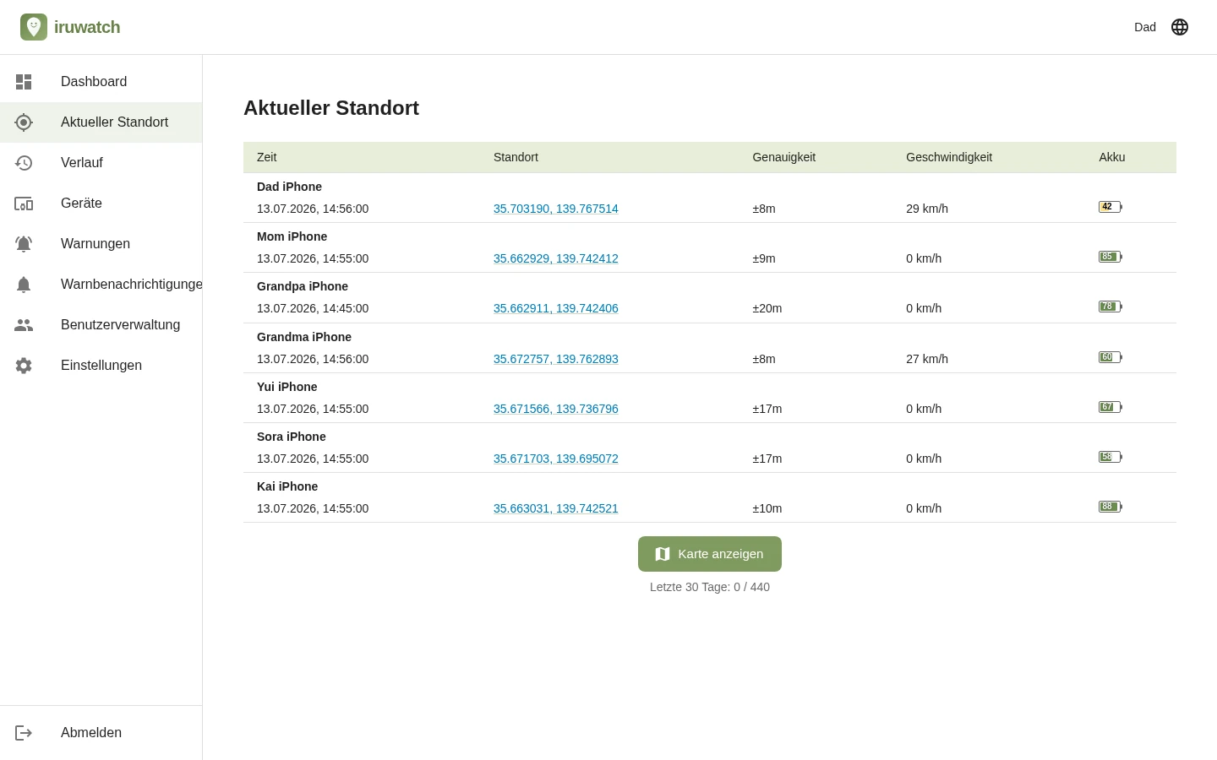This screenshot has width=1217, height=760.
Task: Click Letzte 30 Tage: 0 / 440 text
Action: click(710, 587)
